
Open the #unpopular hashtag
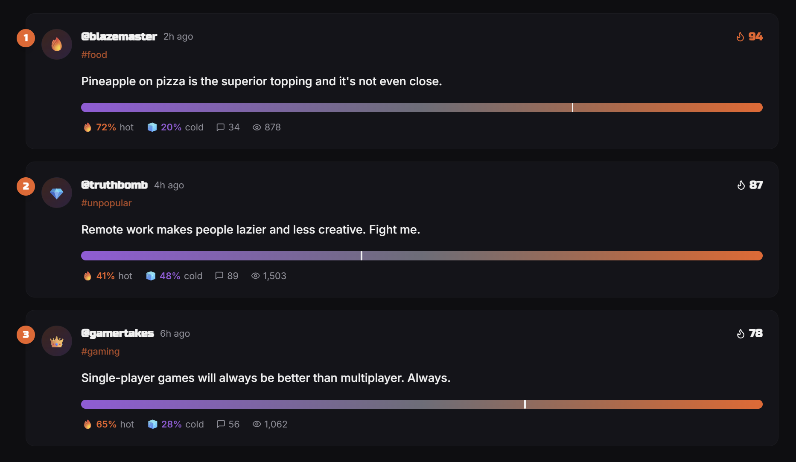106,203
